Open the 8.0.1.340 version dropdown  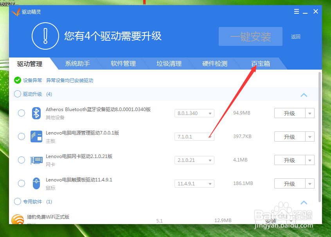tap(194, 113)
